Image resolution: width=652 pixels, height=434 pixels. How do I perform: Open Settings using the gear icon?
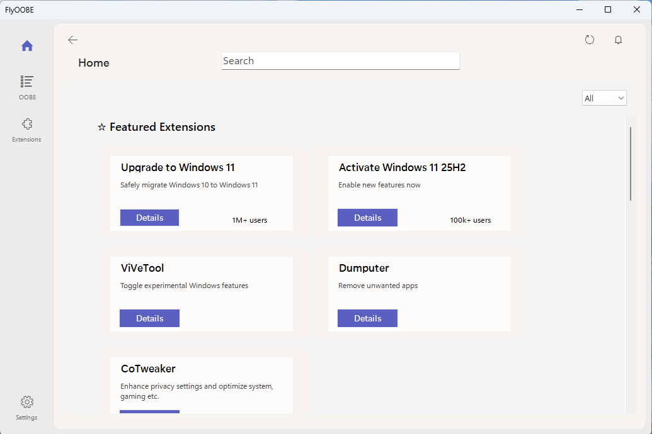26,407
